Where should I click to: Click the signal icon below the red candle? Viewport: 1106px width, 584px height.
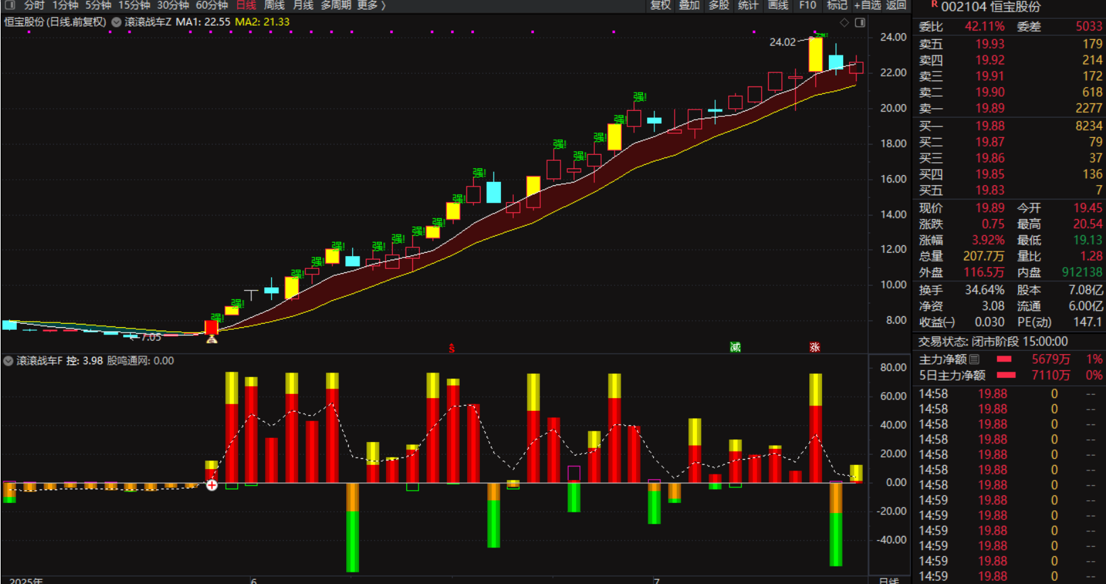[x=212, y=339]
